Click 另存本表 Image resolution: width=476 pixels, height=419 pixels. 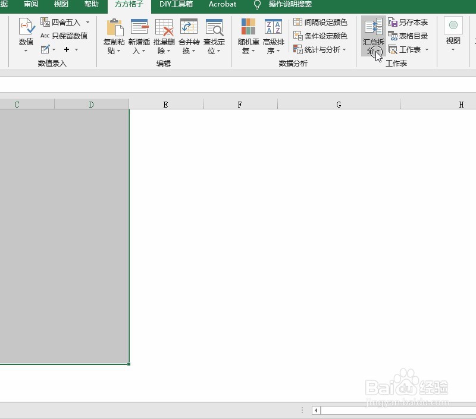(408, 22)
